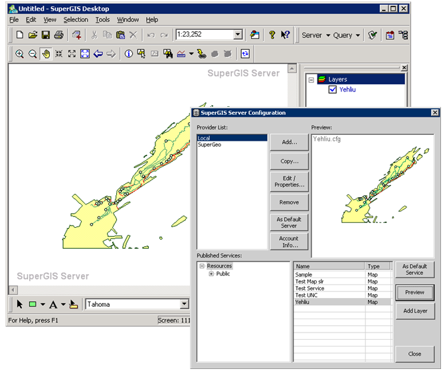Select the Pan hand tool
443x371 pixels.
tap(46, 54)
